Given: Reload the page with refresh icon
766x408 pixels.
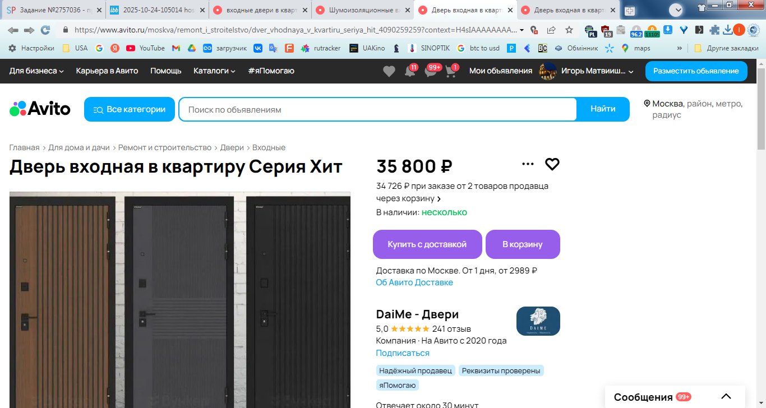Looking at the screenshot, I should [x=45, y=30].
